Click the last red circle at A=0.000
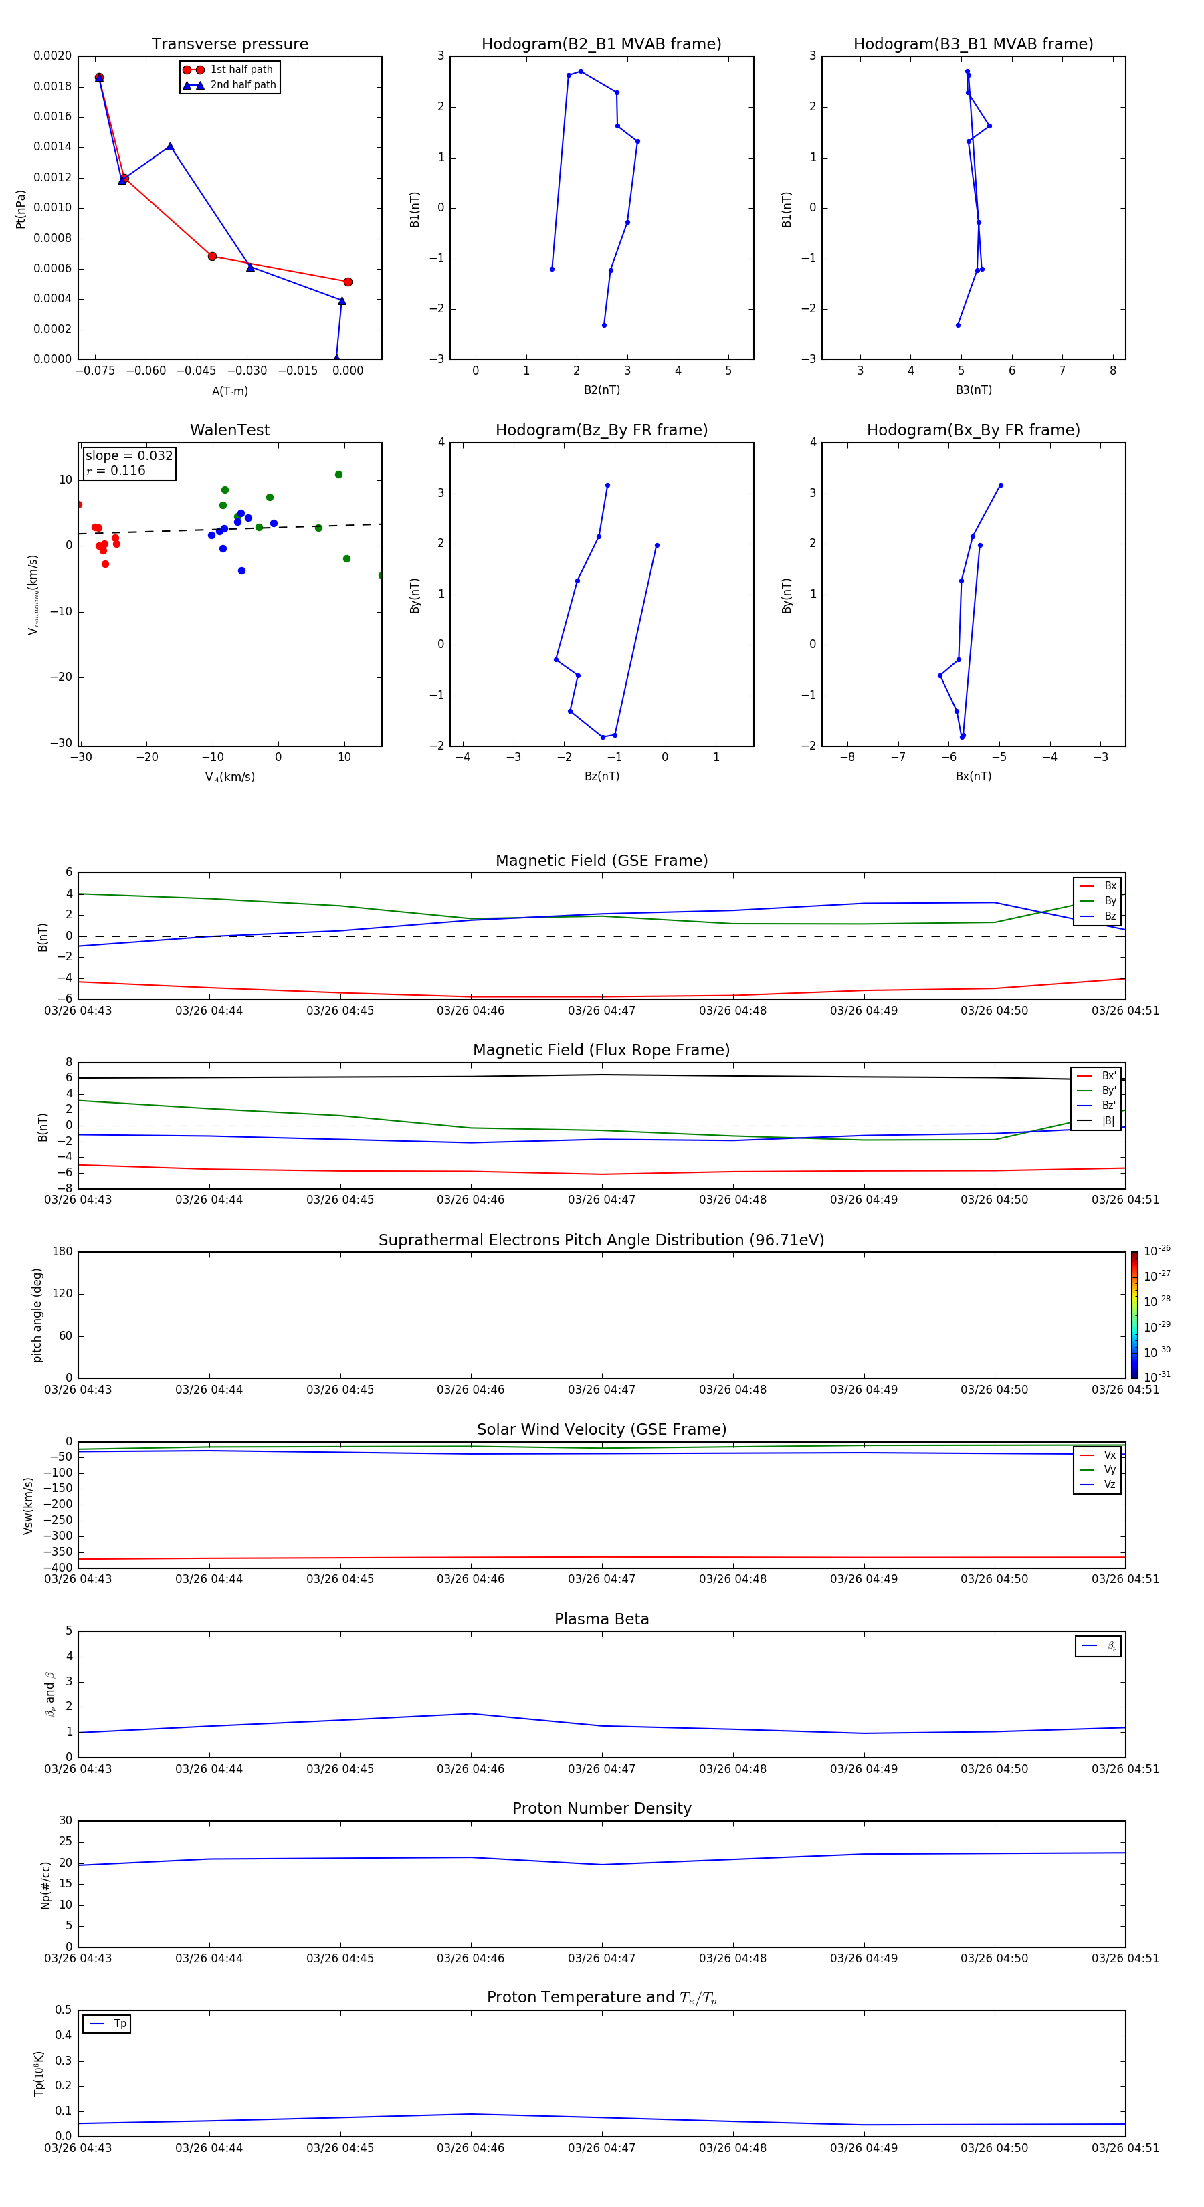 pyautogui.click(x=347, y=282)
